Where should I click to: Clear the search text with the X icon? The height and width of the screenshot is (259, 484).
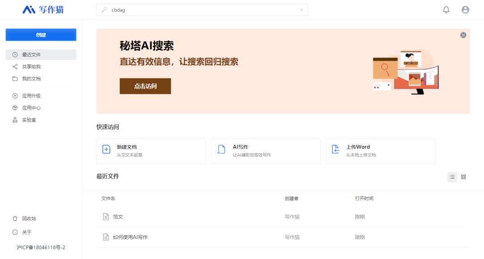pos(302,10)
